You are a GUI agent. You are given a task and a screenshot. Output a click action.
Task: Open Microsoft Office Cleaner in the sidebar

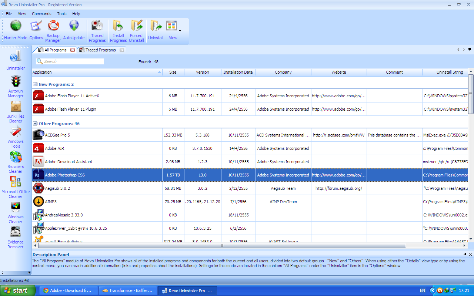(x=16, y=187)
